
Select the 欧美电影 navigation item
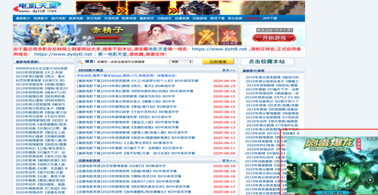(76, 18)
